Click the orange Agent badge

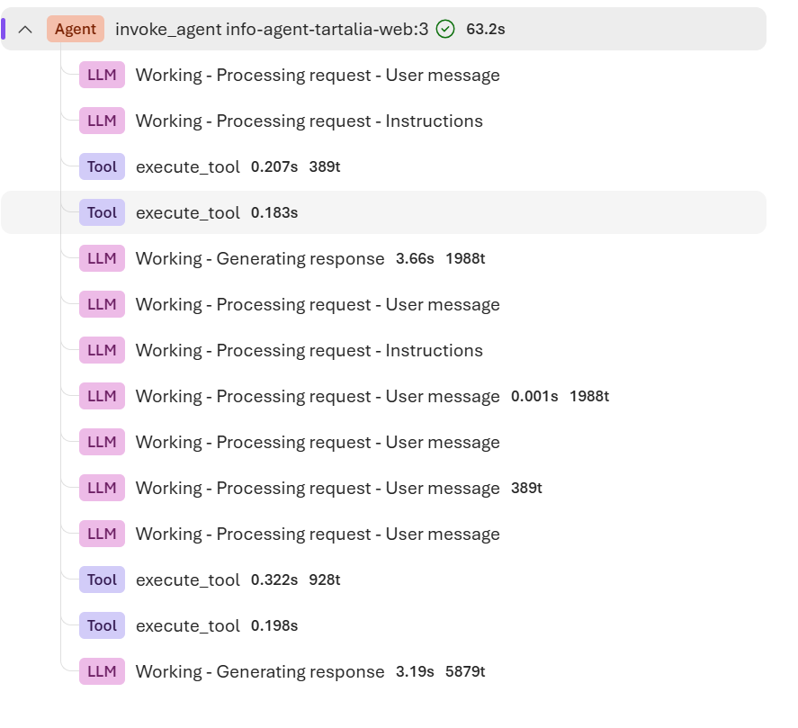(76, 29)
